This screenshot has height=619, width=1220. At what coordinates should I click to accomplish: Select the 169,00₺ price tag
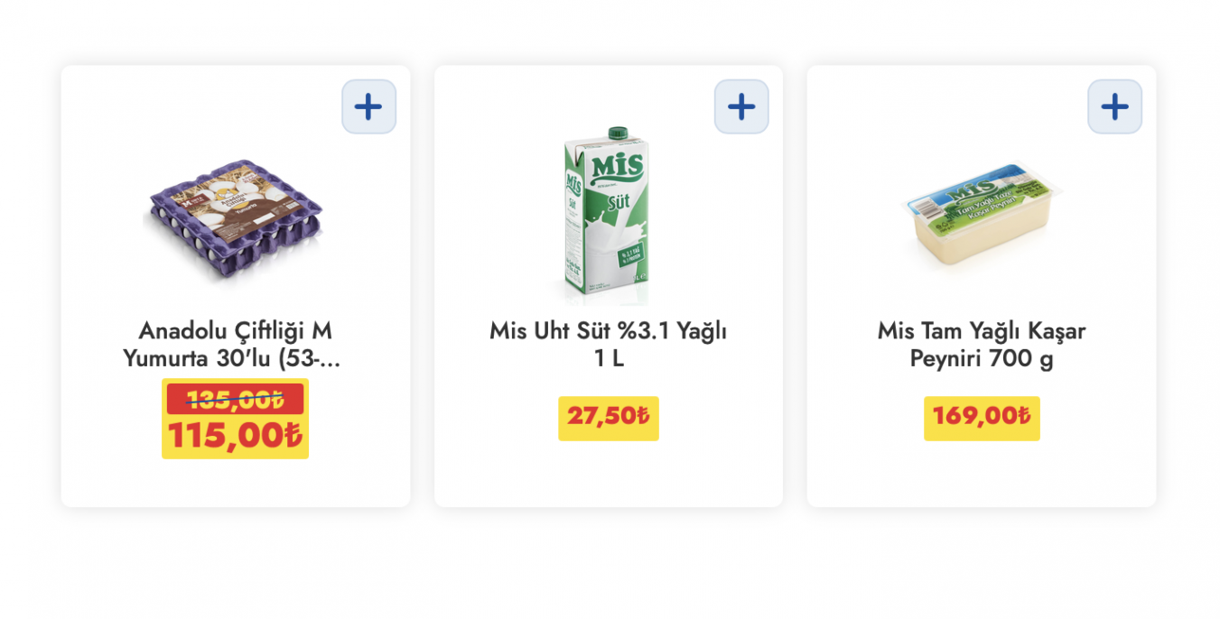pos(981,418)
